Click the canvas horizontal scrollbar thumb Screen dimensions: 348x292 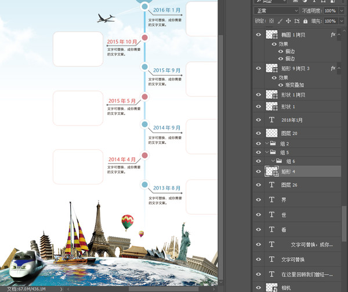pos(164,289)
